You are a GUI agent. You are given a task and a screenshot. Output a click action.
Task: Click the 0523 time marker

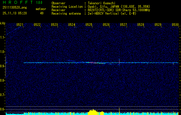pos(54,25)
